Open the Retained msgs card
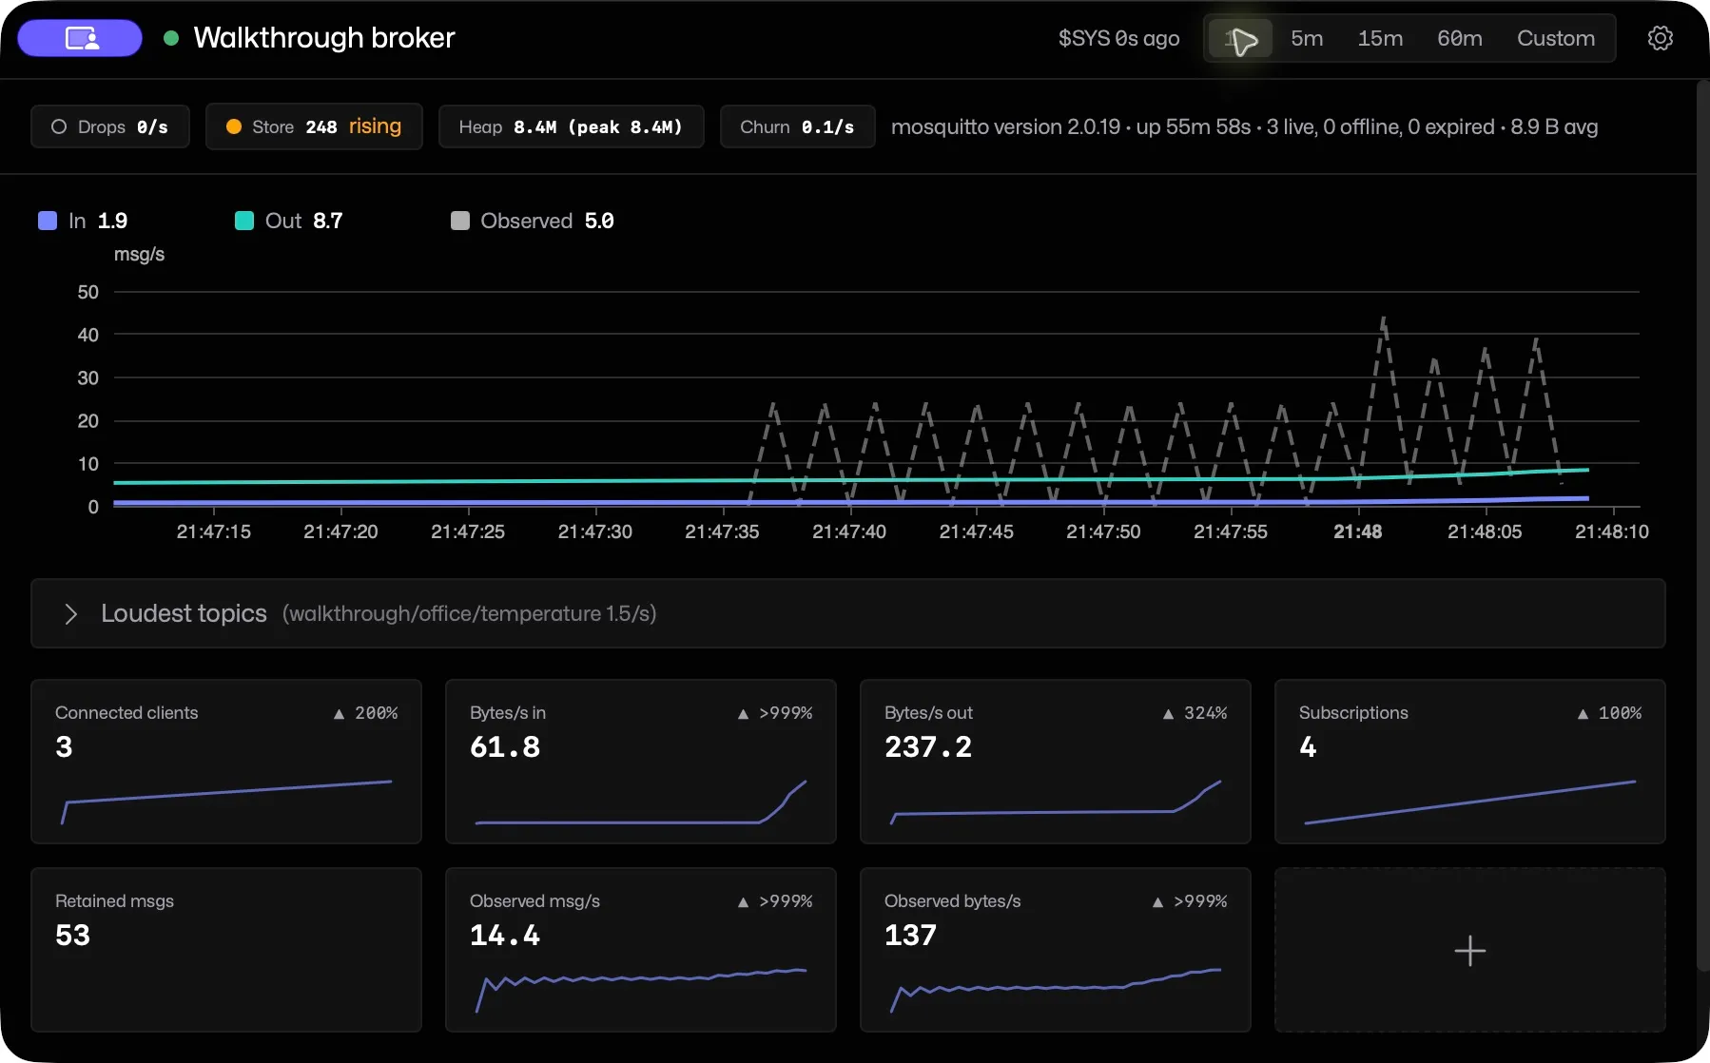The height and width of the screenshot is (1063, 1710). click(226, 950)
